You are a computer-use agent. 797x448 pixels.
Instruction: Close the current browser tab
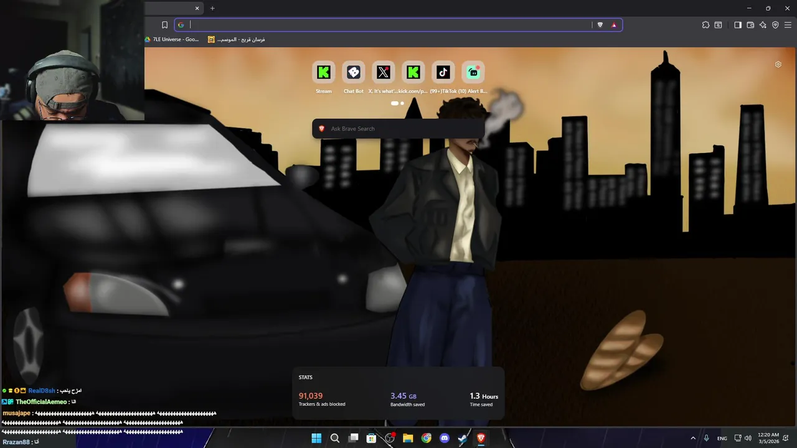pos(197,8)
